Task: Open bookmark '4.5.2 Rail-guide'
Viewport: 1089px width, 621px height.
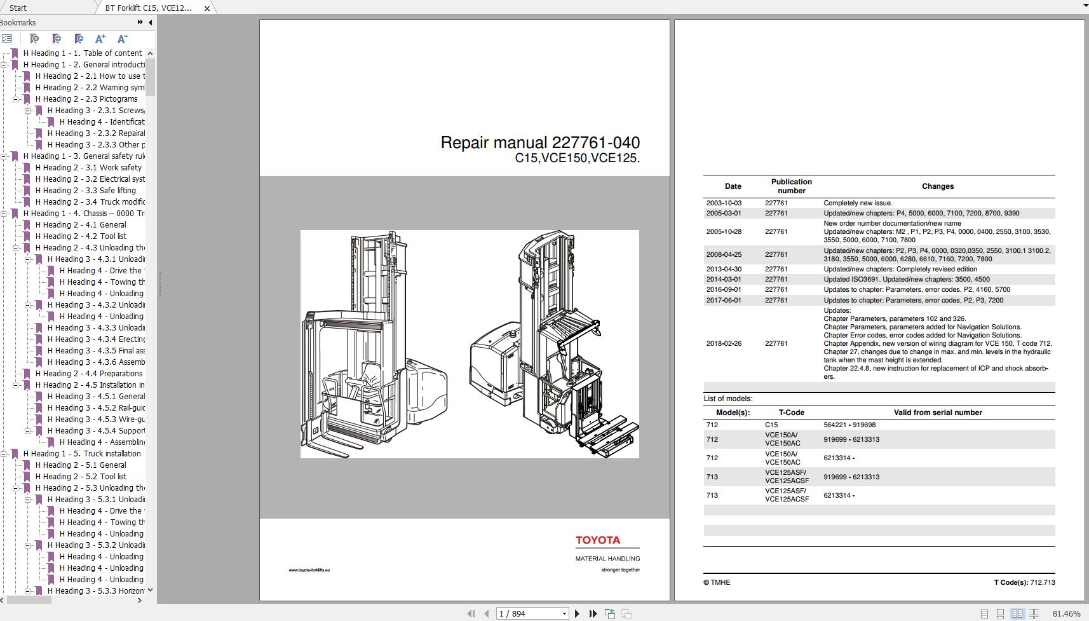Action: pos(96,407)
